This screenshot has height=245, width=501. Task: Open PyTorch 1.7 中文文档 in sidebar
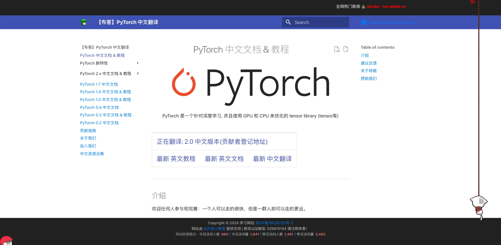point(99,84)
